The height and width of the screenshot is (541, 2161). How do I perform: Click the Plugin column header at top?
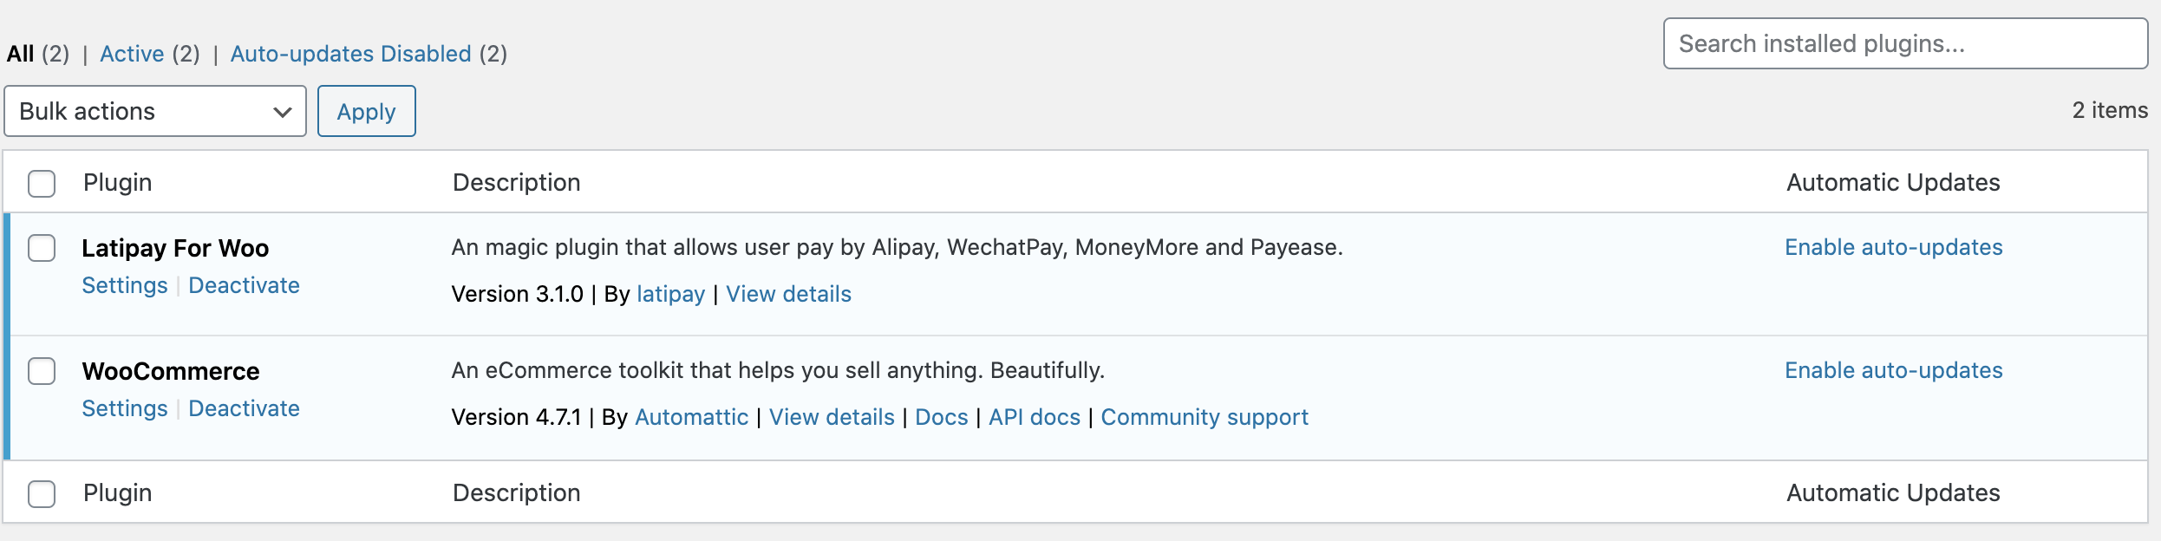click(118, 182)
